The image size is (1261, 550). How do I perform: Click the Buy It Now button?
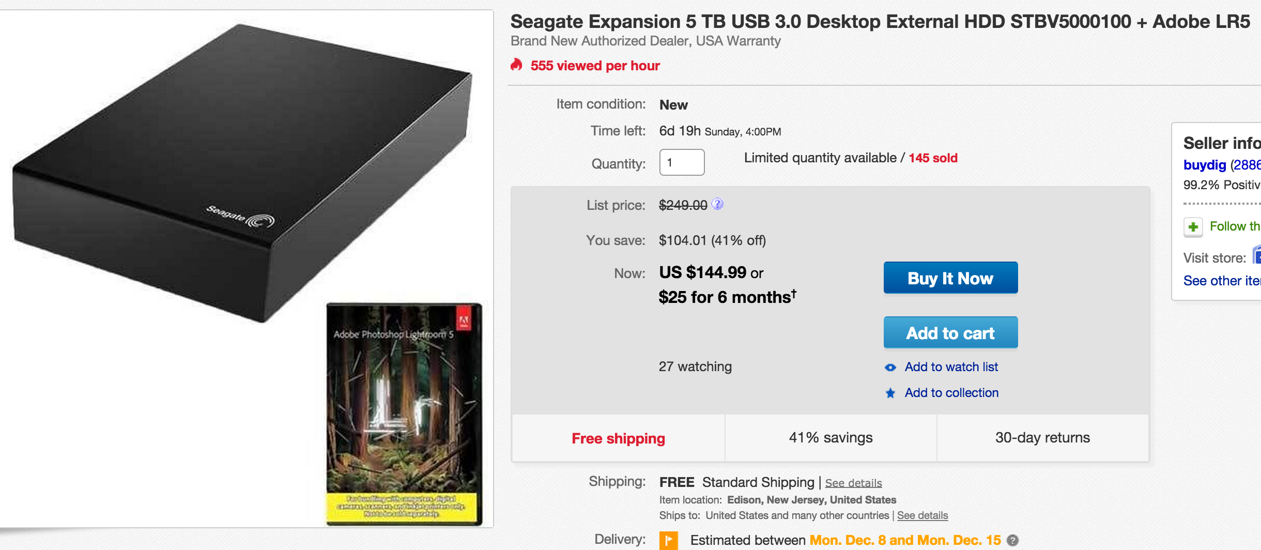[x=951, y=278]
